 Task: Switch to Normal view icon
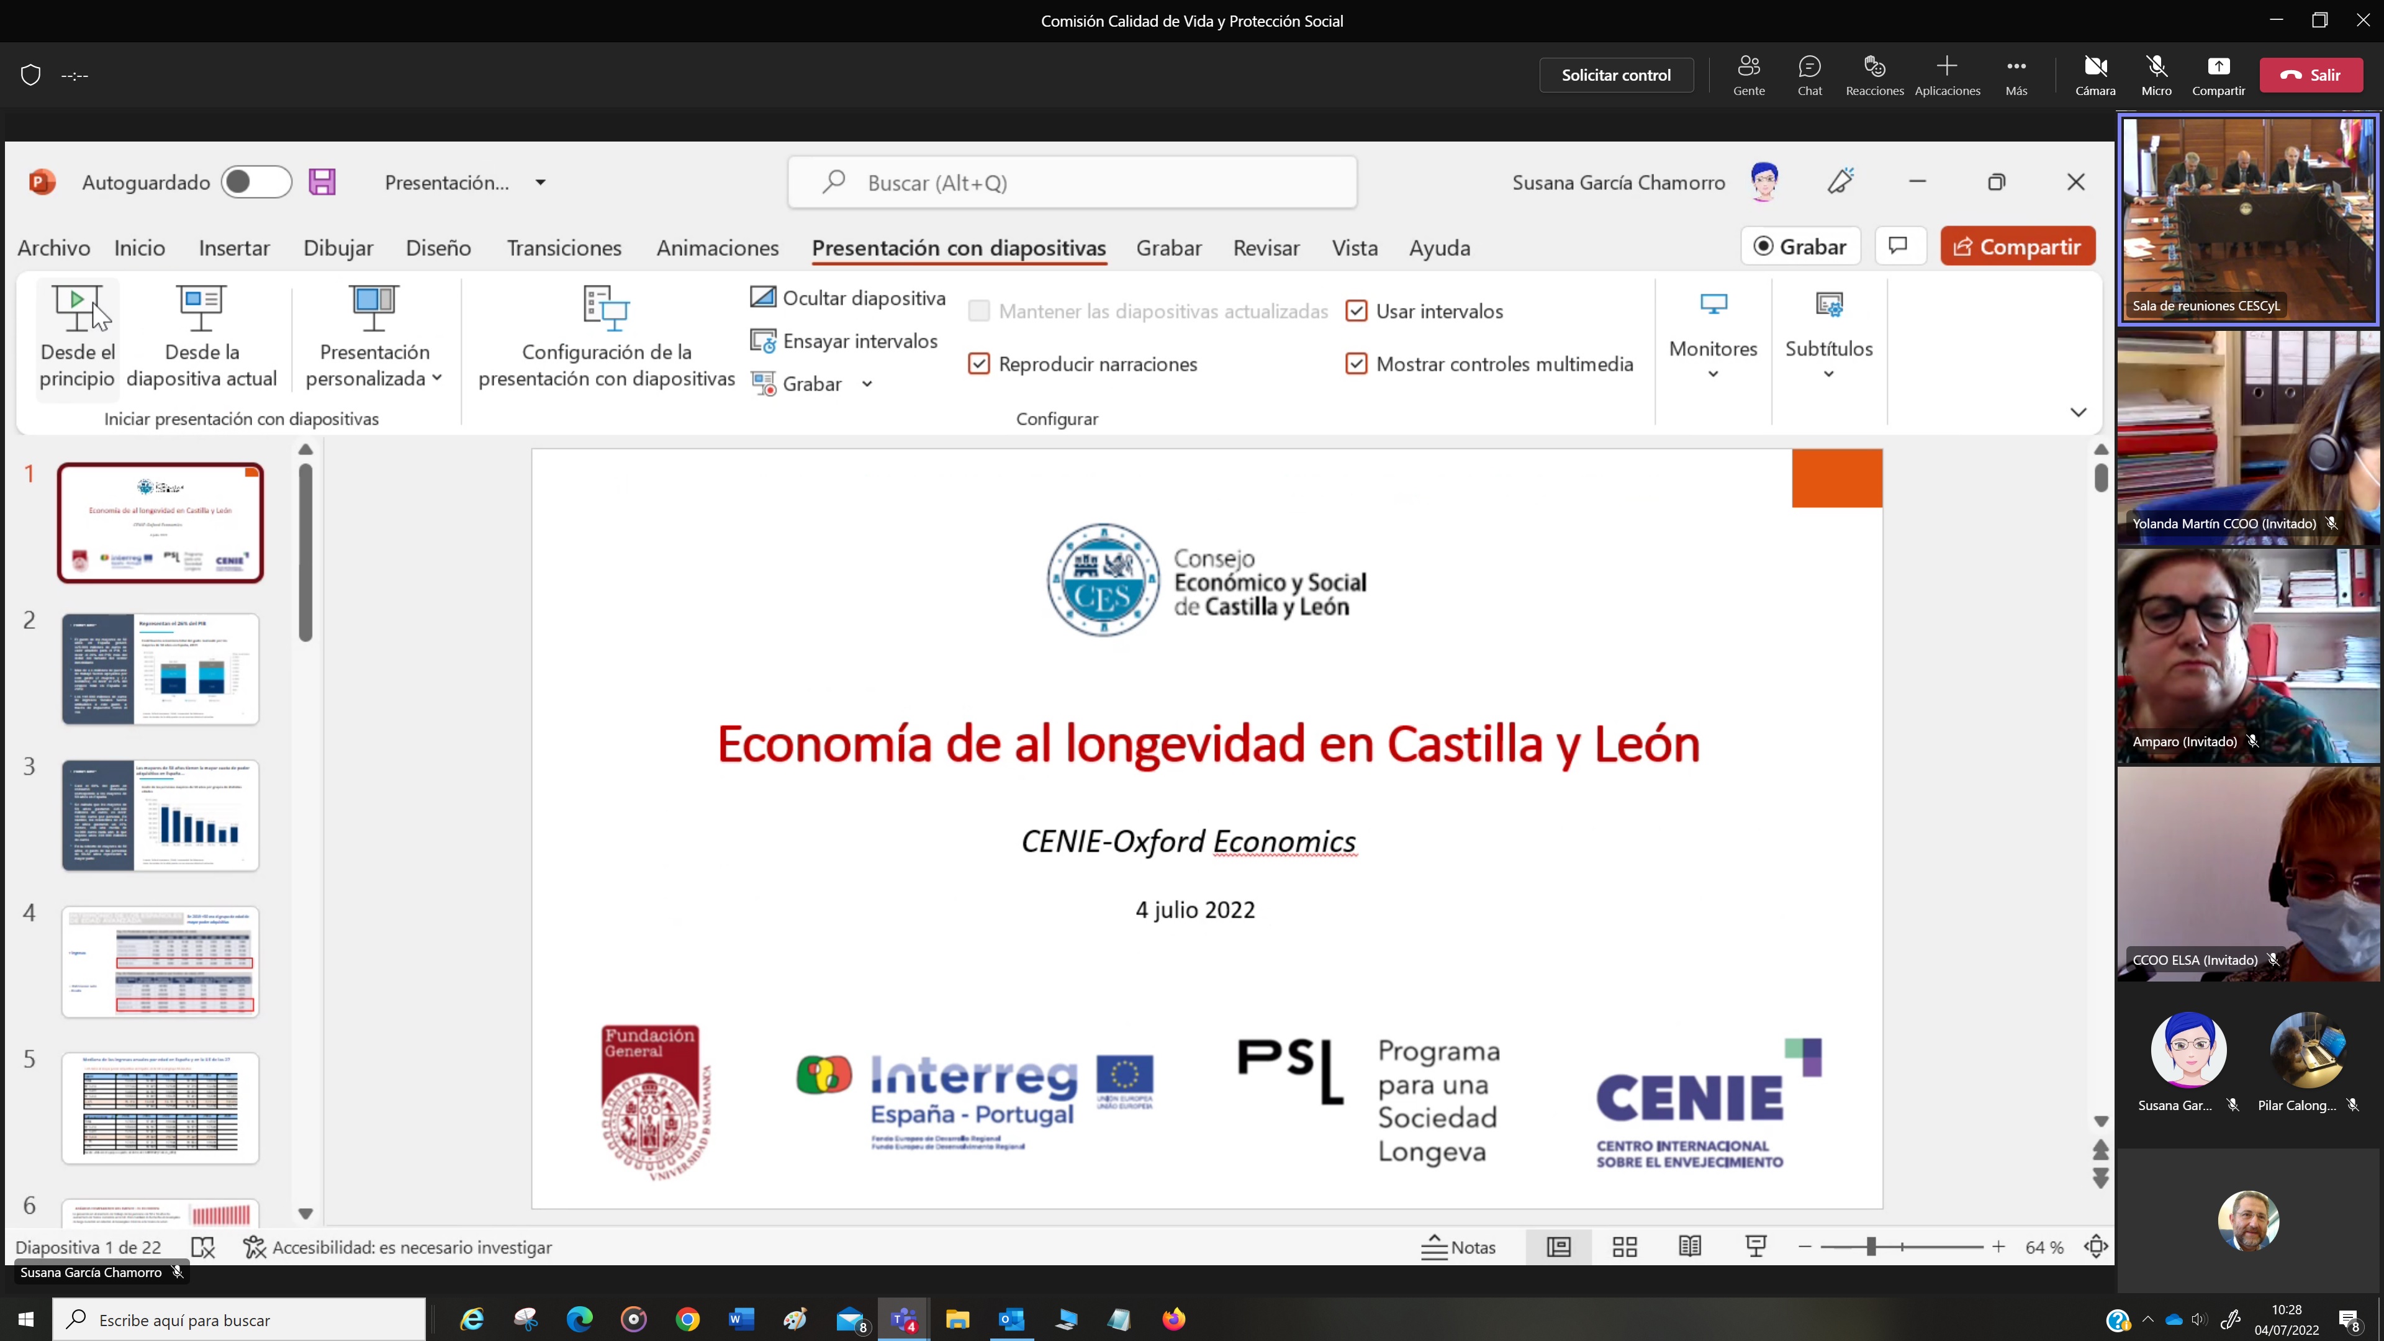tap(1558, 1247)
